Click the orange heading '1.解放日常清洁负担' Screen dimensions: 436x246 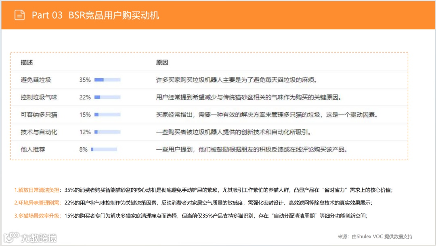coord(37,190)
